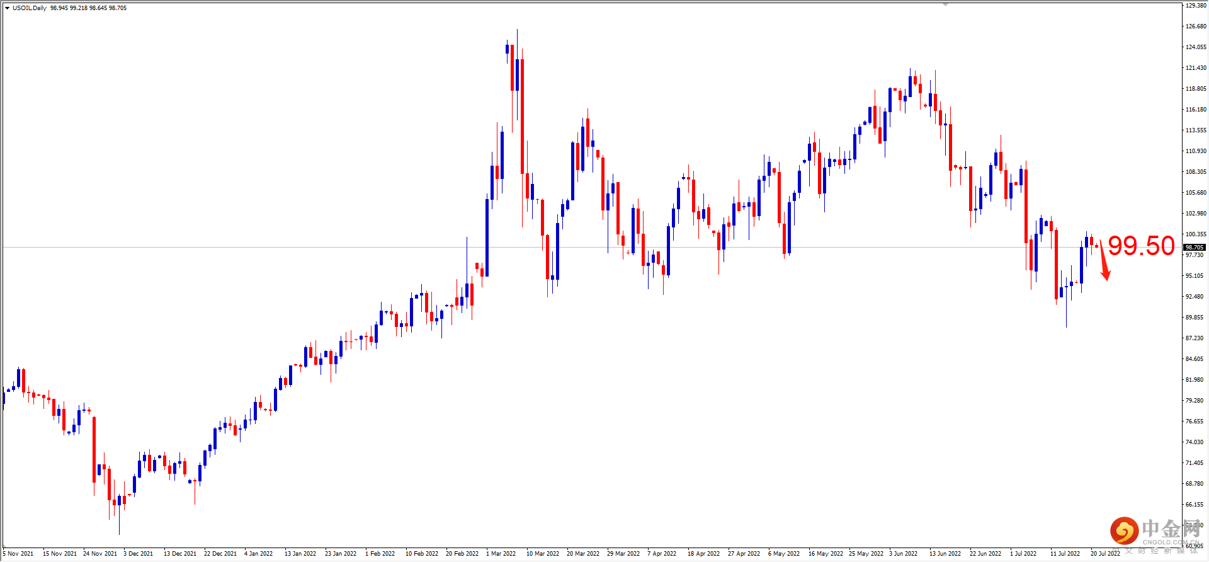1209x562 pixels.
Task: Click the 25 May 2022 date label
Action: pyautogui.click(x=866, y=554)
